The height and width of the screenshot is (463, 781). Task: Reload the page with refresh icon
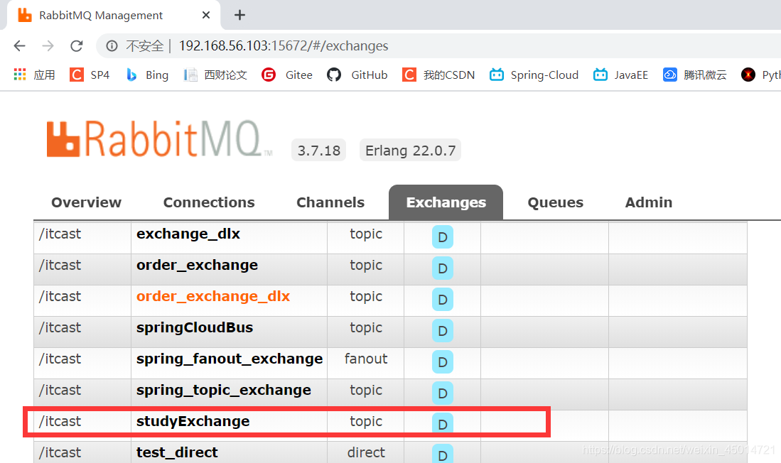pos(76,45)
